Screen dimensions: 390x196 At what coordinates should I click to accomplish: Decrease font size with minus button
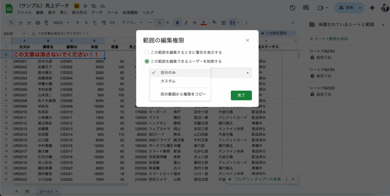[x=150, y=22]
